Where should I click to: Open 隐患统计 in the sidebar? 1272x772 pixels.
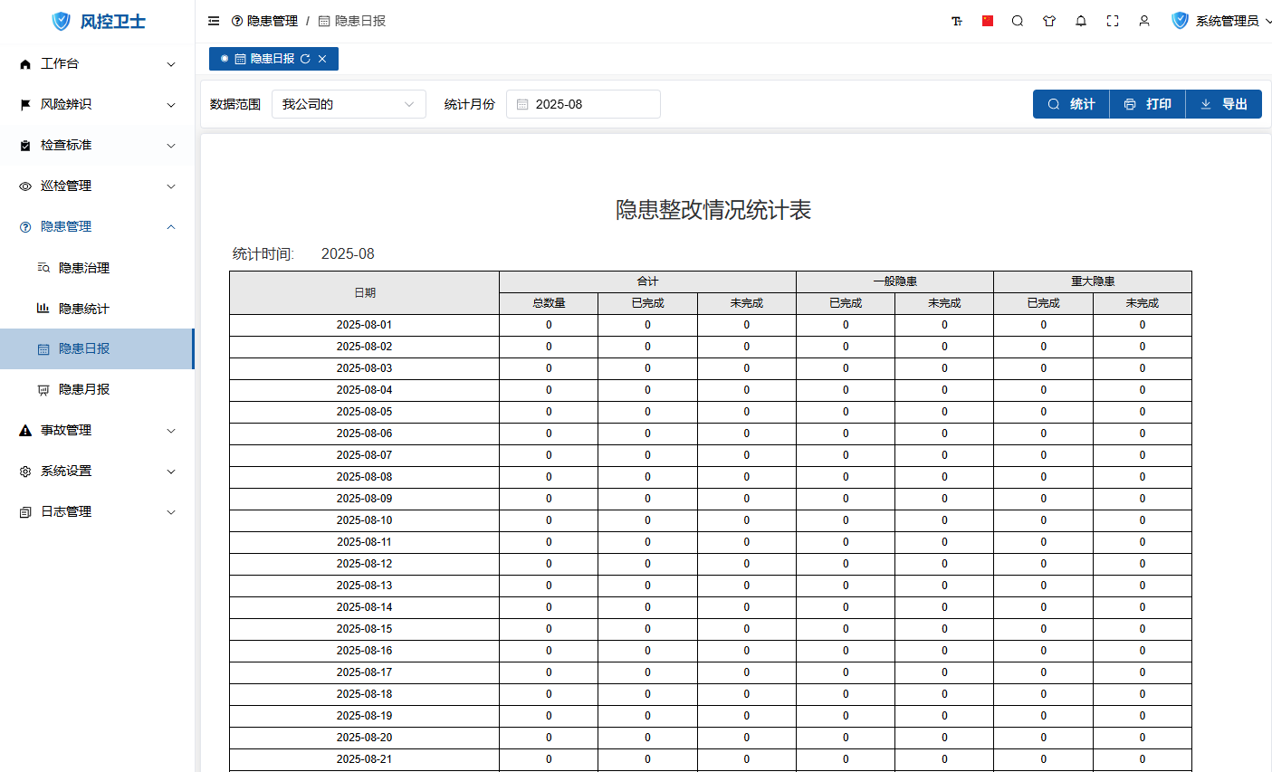click(84, 309)
